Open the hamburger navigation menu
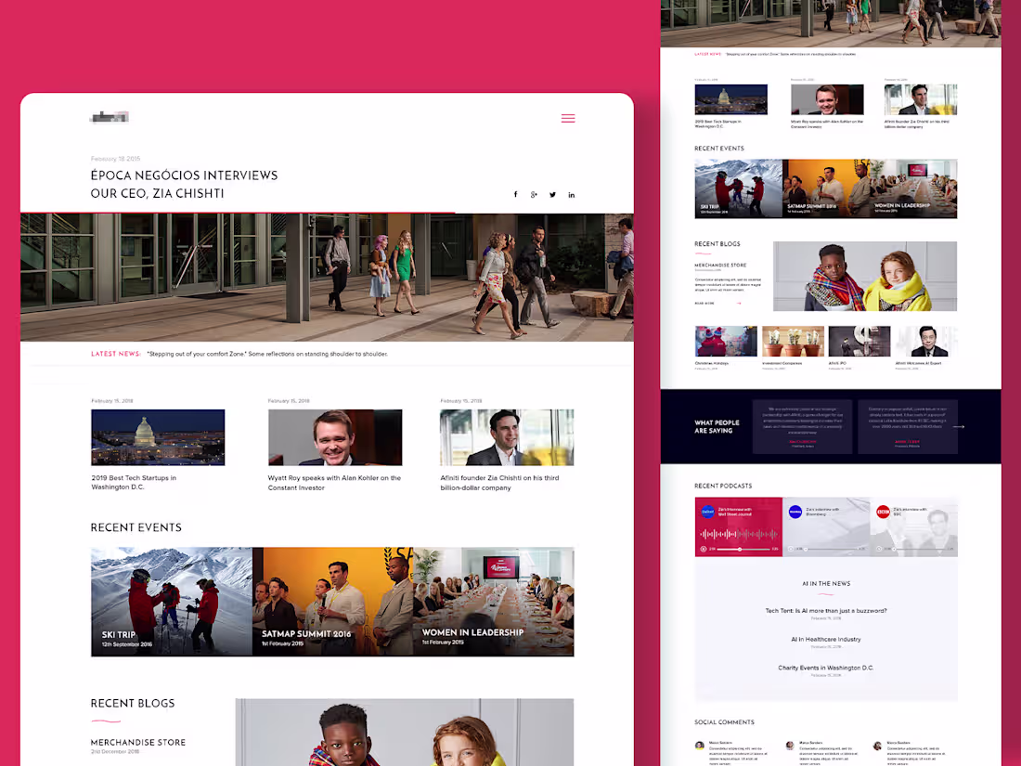 point(568,118)
